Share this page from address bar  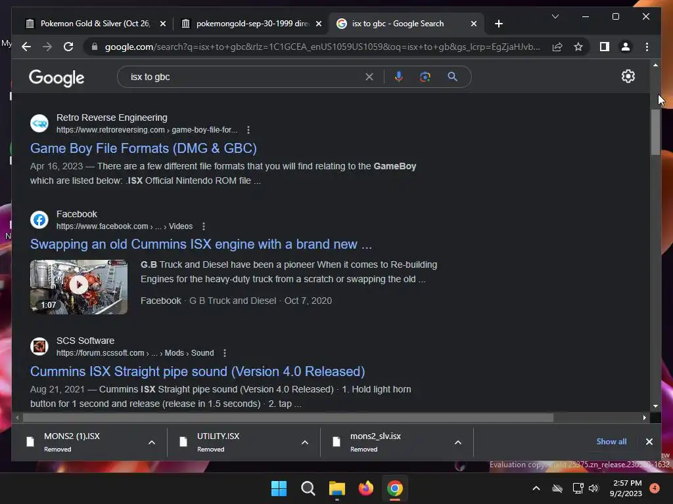(x=557, y=47)
